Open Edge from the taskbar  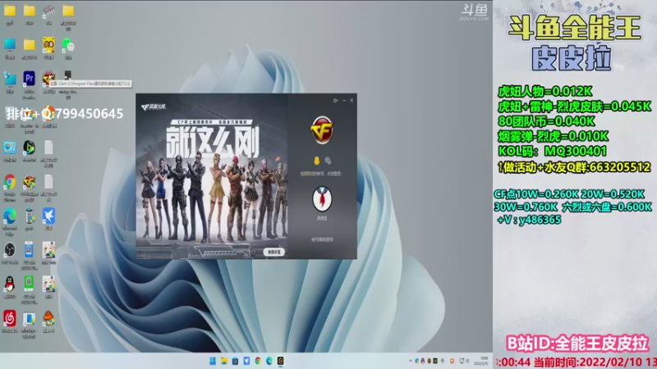coord(269,361)
